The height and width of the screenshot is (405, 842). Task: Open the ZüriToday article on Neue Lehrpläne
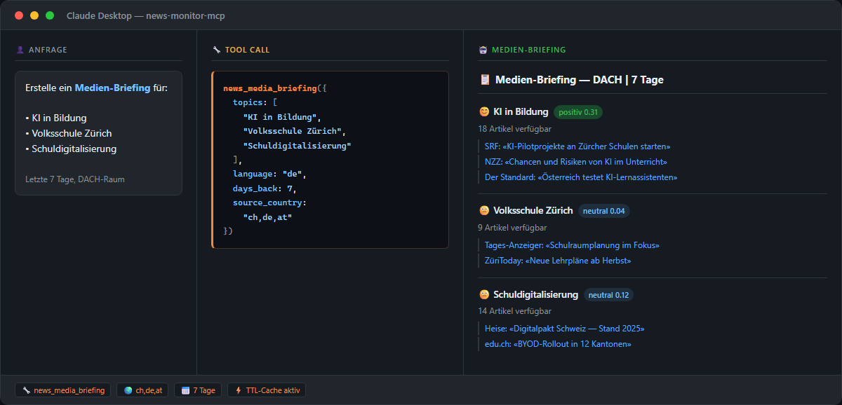tap(558, 261)
